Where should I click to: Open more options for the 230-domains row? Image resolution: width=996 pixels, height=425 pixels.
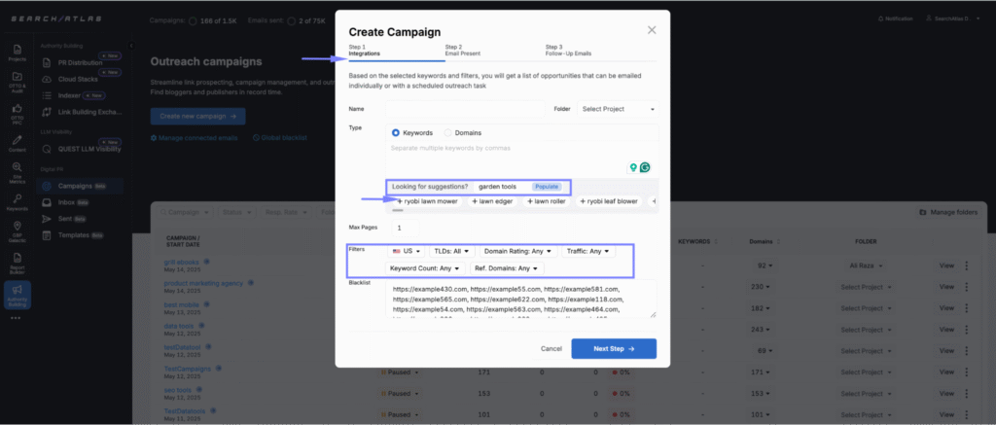pos(967,287)
